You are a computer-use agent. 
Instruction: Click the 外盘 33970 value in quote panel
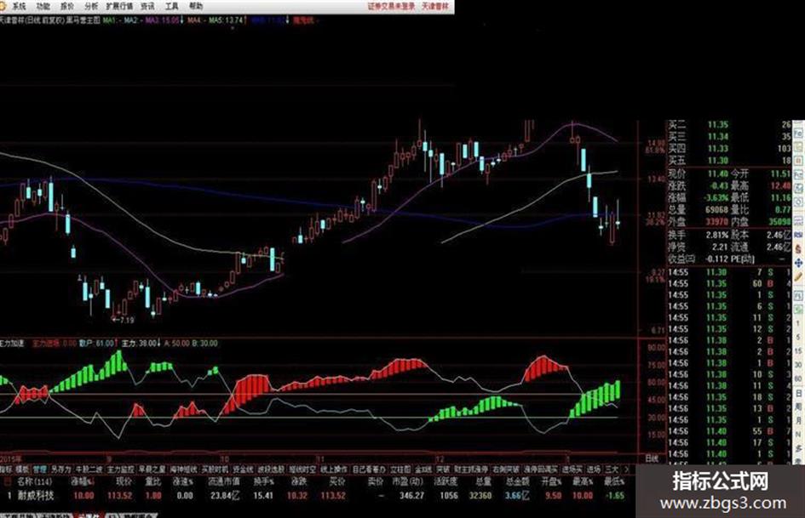(x=716, y=221)
